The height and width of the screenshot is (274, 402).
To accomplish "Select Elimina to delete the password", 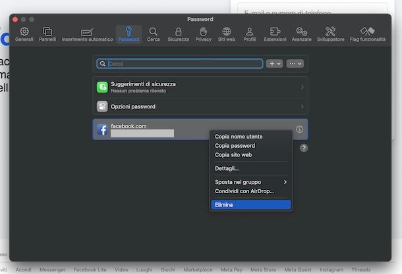I will (251, 205).
